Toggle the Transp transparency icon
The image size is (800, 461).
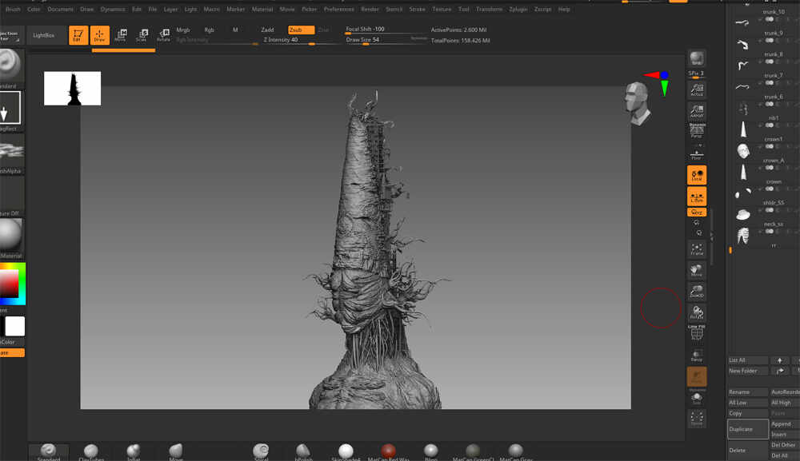point(697,356)
